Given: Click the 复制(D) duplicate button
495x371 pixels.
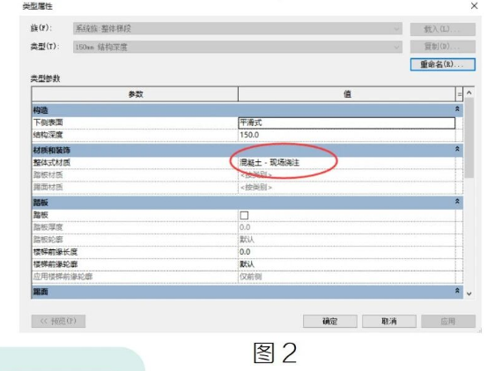Looking at the screenshot, I should [x=443, y=47].
